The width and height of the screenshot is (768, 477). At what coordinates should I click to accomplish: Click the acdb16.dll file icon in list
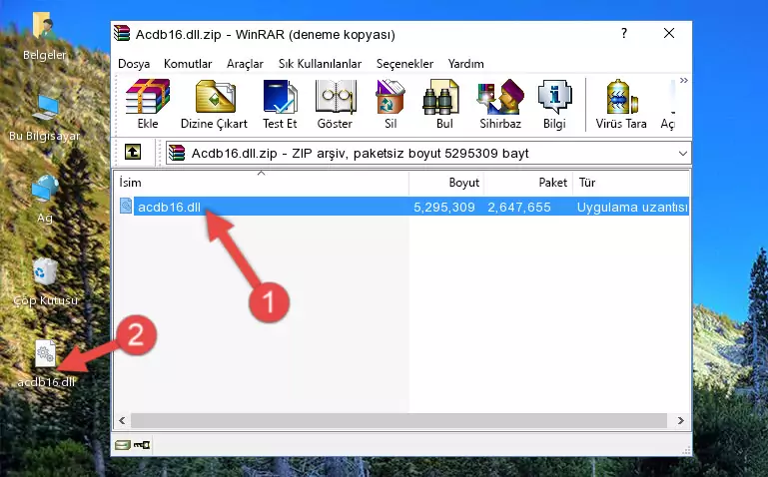click(126, 206)
